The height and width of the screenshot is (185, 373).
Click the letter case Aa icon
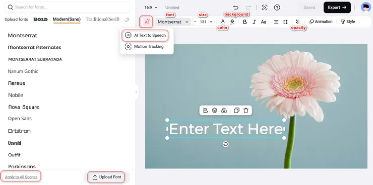263,22
